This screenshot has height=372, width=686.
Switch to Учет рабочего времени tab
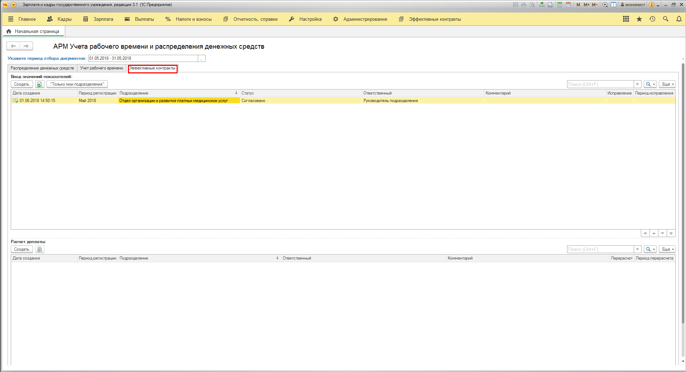101,68
